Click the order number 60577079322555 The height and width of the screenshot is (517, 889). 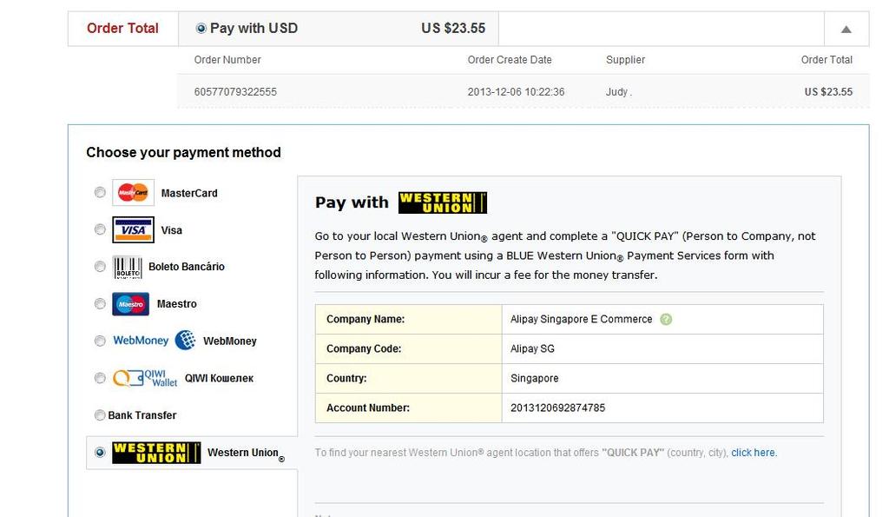[x=235, y=92]
